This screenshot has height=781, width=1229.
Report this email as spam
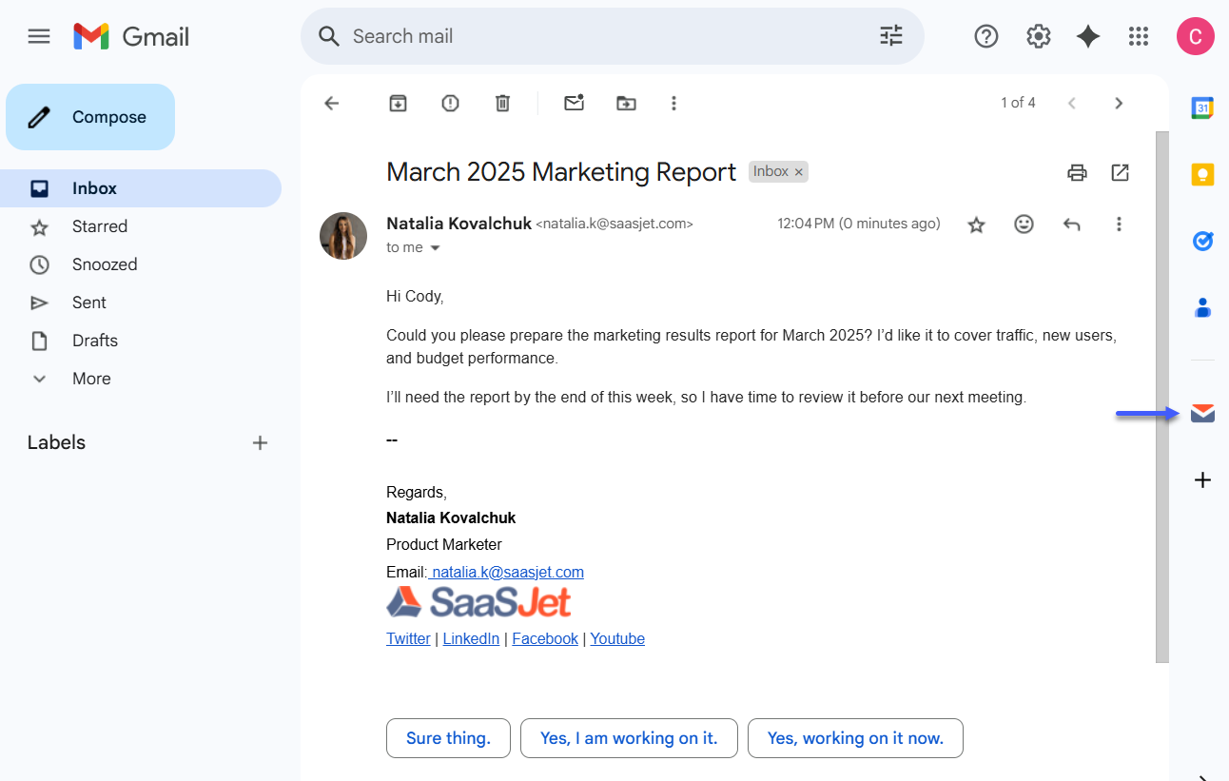tap(450, 103)
